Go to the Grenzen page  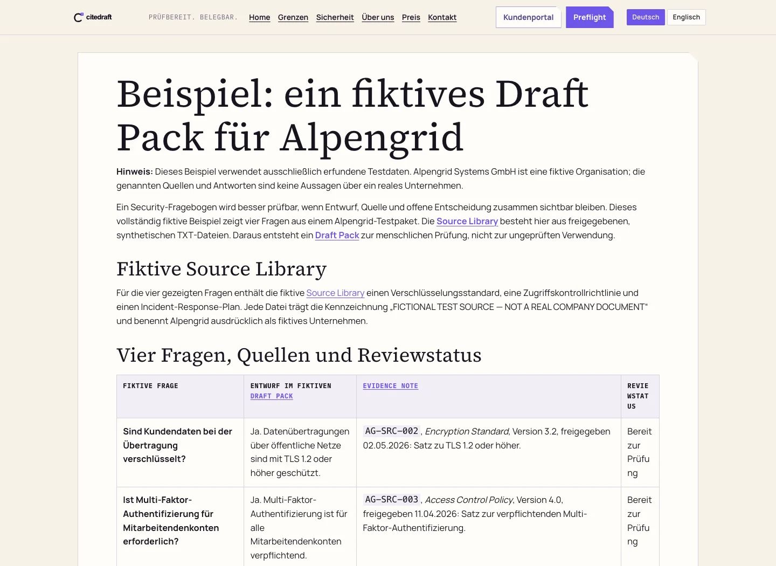pyautogui.click(x=293, y=17)
